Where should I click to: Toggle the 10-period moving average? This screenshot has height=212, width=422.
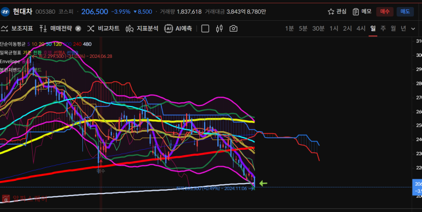pos(34,44)
